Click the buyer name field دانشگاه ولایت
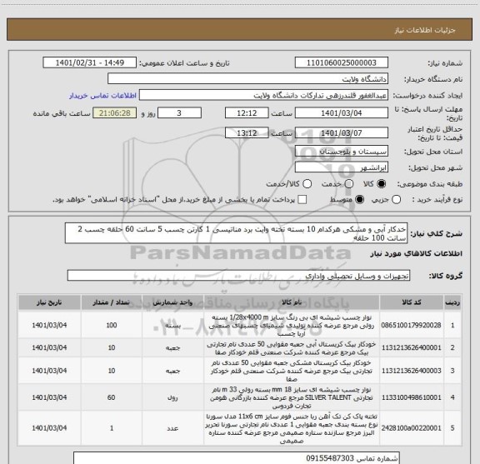 click(248, 79)
